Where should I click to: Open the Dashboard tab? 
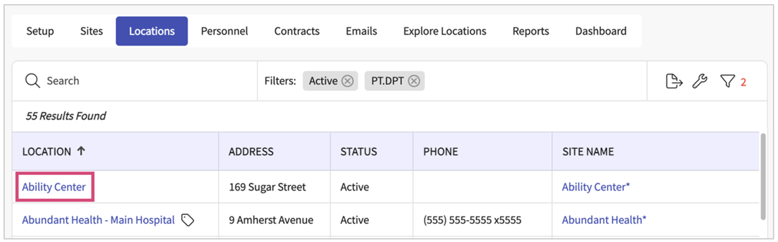[601, 31]
